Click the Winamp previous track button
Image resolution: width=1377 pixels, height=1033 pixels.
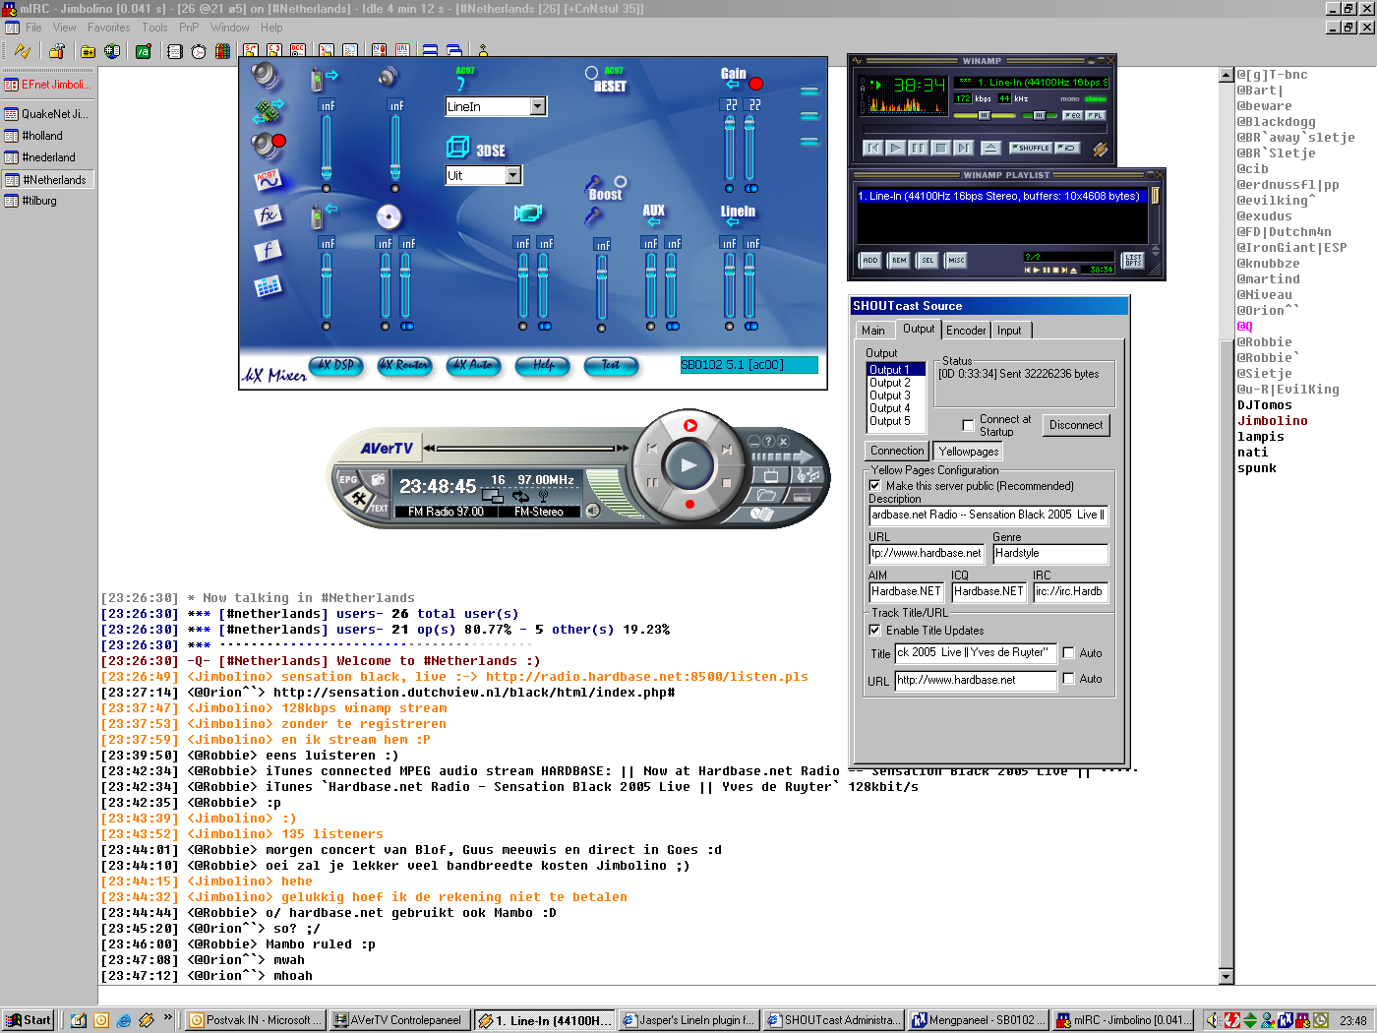click(x=872, y=148)
